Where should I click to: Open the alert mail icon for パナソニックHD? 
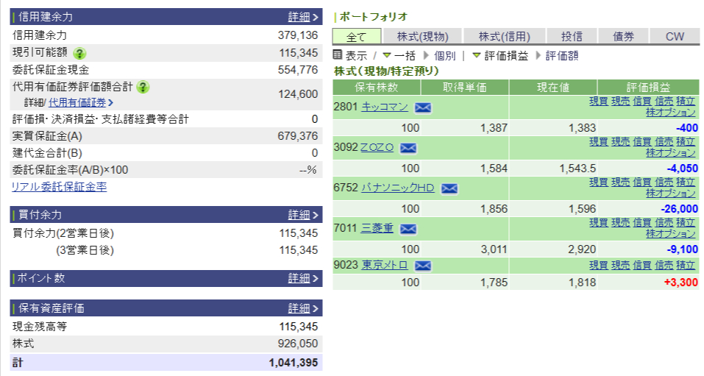448,188
